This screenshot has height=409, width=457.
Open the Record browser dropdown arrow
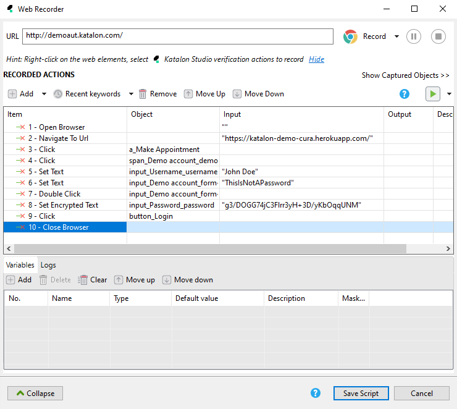(x=396, y=36)
